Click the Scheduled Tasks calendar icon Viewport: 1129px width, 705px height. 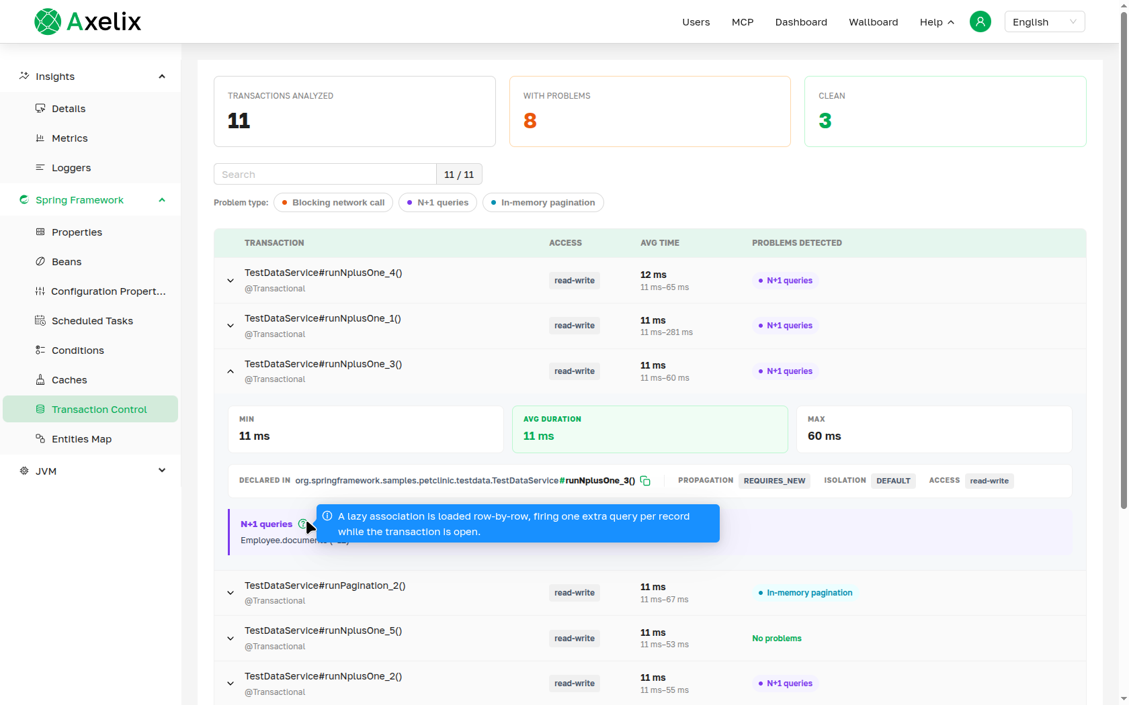(40, 320)
